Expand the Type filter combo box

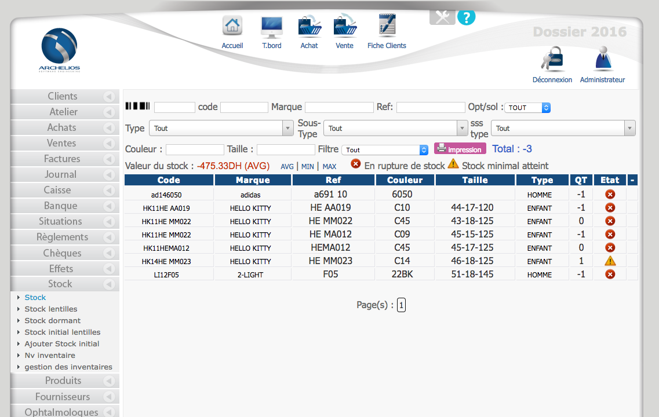221,128
